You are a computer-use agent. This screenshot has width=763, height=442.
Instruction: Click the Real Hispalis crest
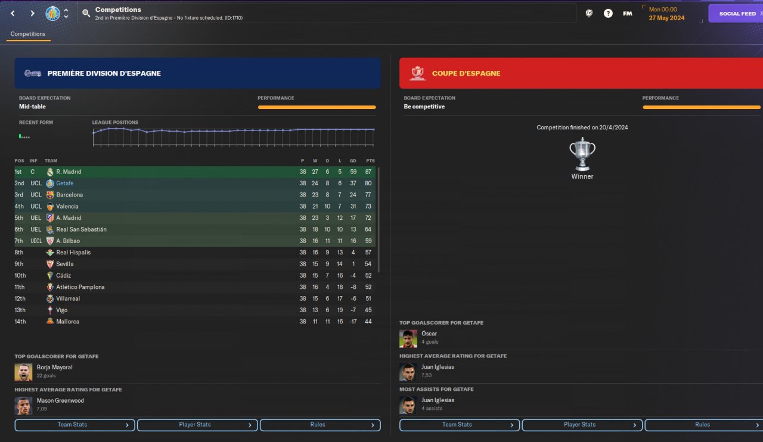tap(50, 253)
